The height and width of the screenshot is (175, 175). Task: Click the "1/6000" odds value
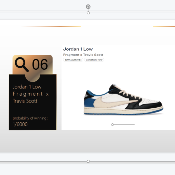tap(20, 124)
